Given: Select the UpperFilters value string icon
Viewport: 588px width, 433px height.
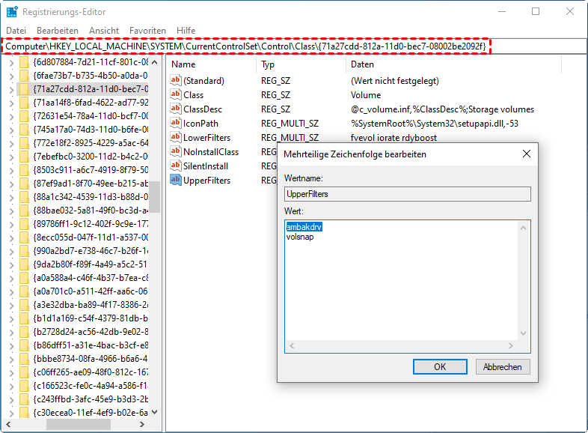Looking at the screenshot, I should (x=176, y=181).
